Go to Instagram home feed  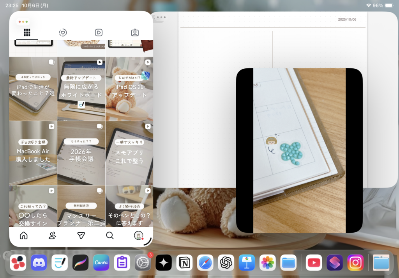point(24,235)
